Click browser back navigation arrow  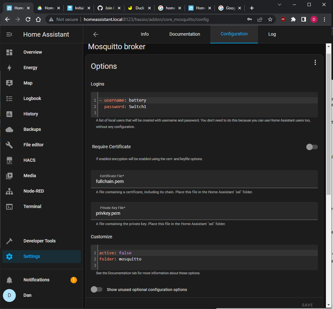(x=7, y=20)
